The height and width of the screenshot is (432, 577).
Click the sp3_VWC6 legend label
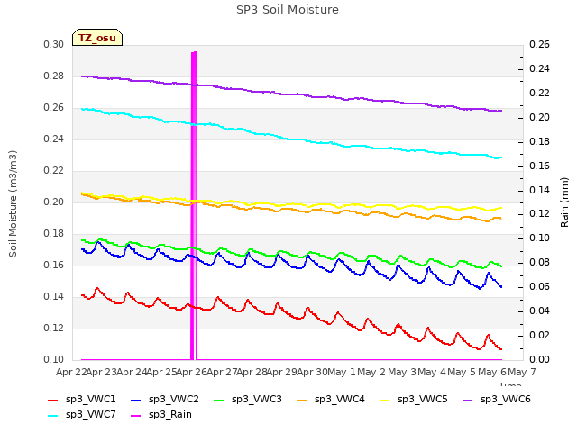[505, 399]
